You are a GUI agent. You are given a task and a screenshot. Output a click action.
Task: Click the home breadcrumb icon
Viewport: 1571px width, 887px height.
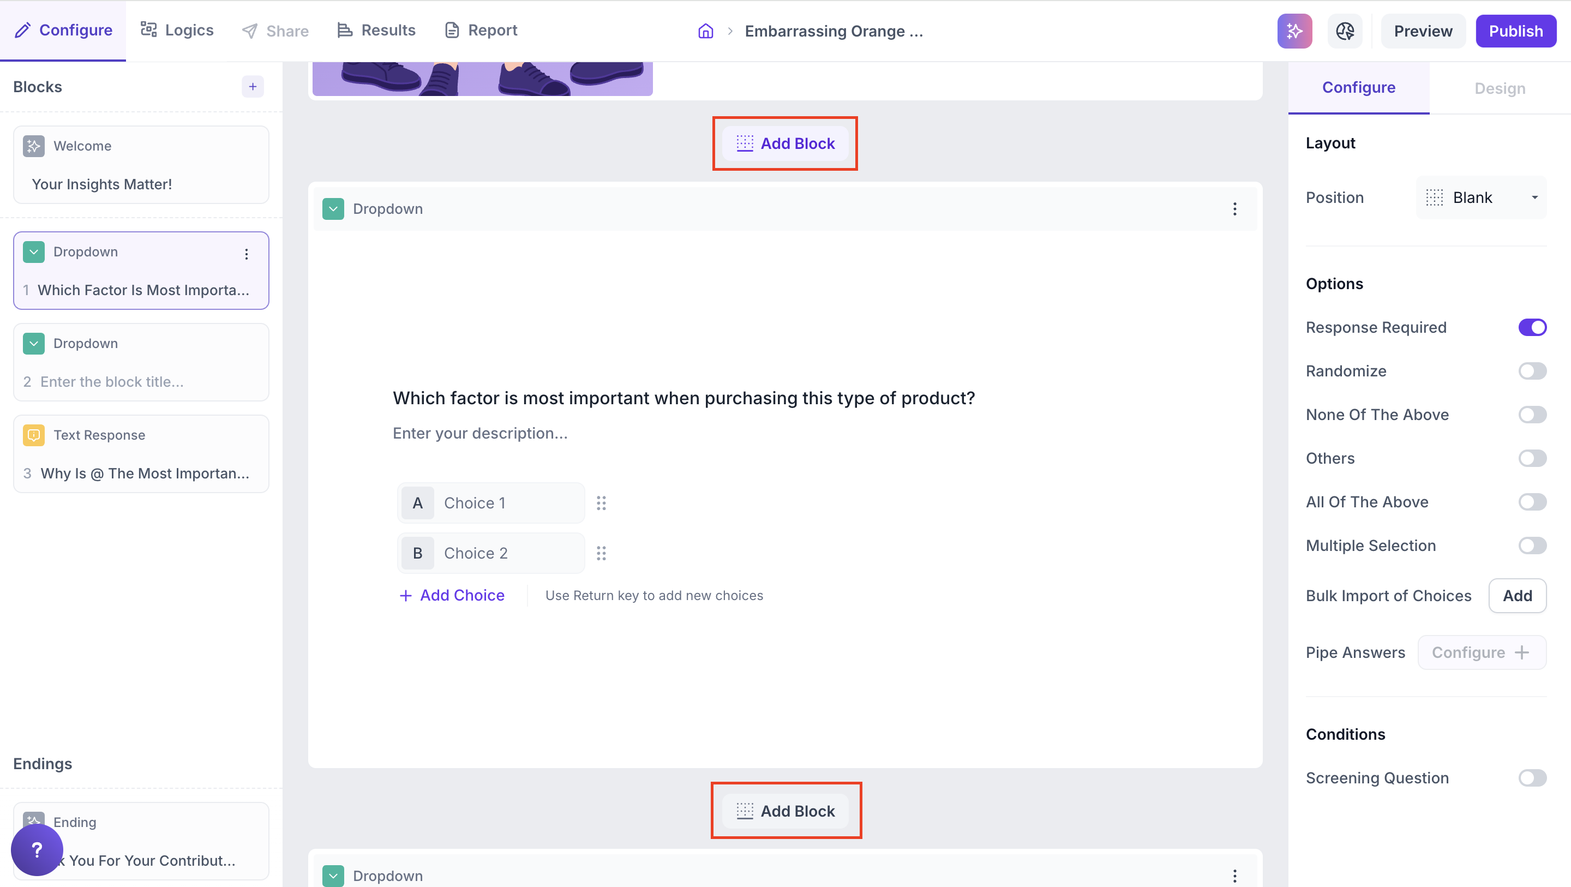[706, 31]
